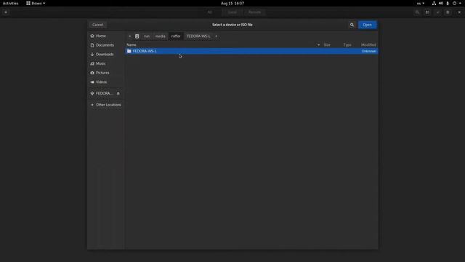Sort by Name column
Viewport: 465px width, 262px height.
point(132,45)
